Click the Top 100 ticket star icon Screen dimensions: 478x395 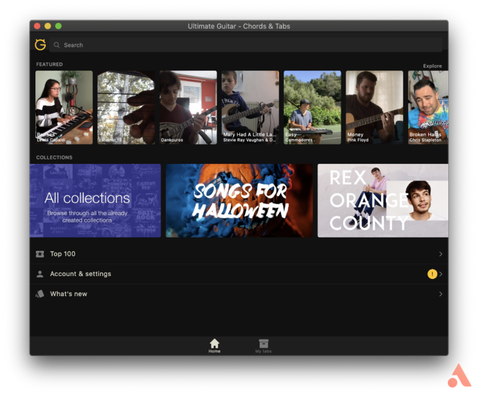click(40, 254)
